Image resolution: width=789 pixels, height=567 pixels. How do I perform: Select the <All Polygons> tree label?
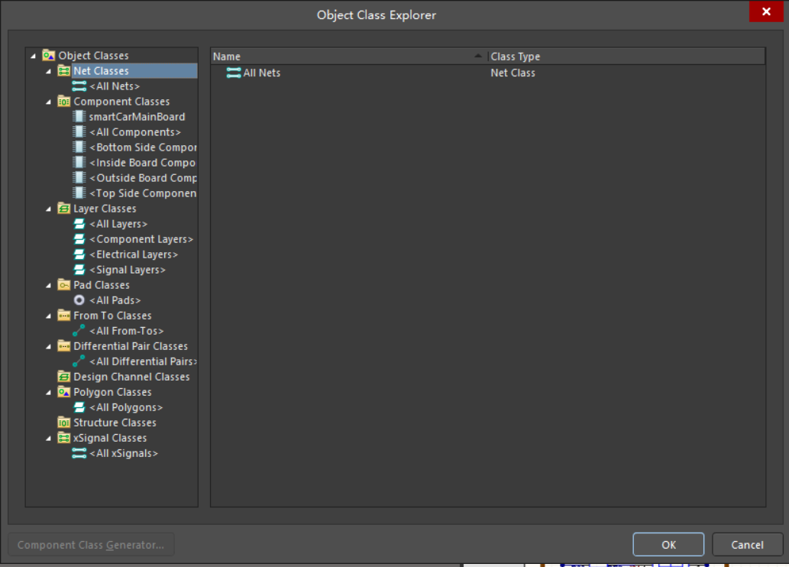coord(126,407)
